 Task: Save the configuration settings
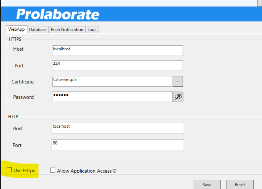coord(207,184)
